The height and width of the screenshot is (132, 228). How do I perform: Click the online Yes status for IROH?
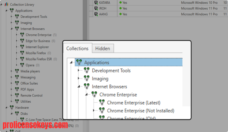tap(123, 8)
